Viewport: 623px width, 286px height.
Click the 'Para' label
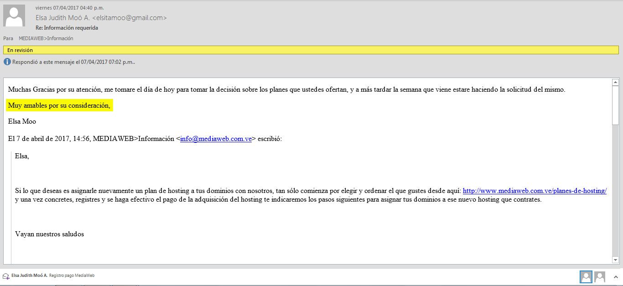coord(8,38)
